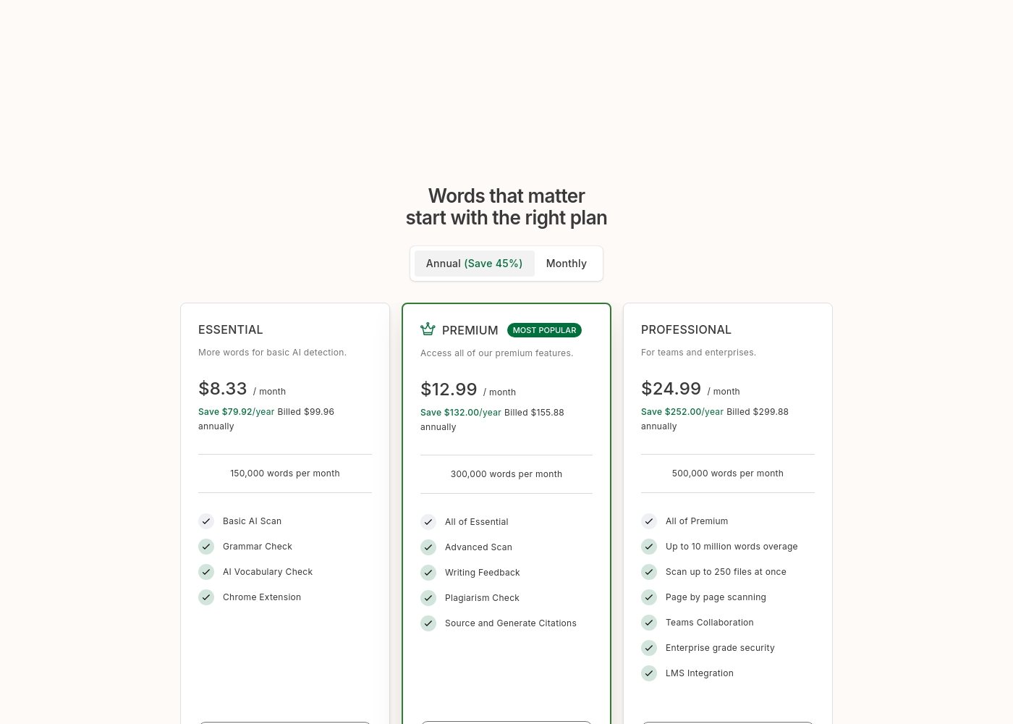Select Annual (Save 45%) billing option
1013x724 pixels.
(474, 264)
